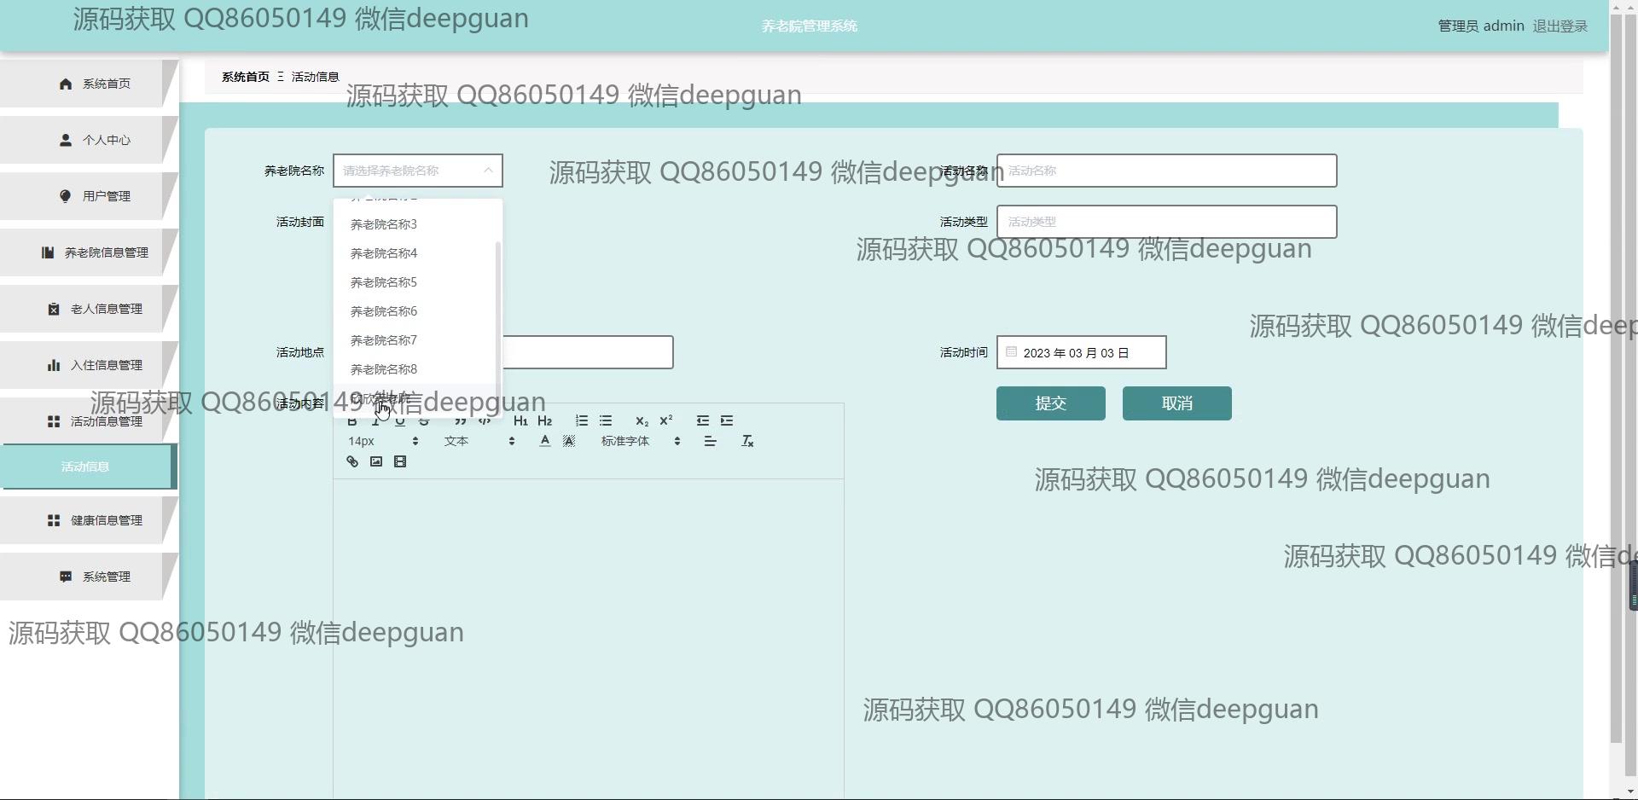1638x800 pixels.
Task: Toggle the ordered list icon
Action: tap(582, 421)
